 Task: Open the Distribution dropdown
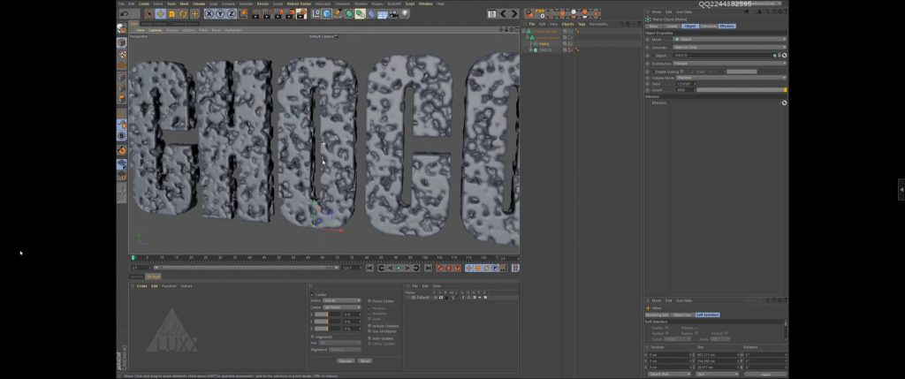[730, 64]
